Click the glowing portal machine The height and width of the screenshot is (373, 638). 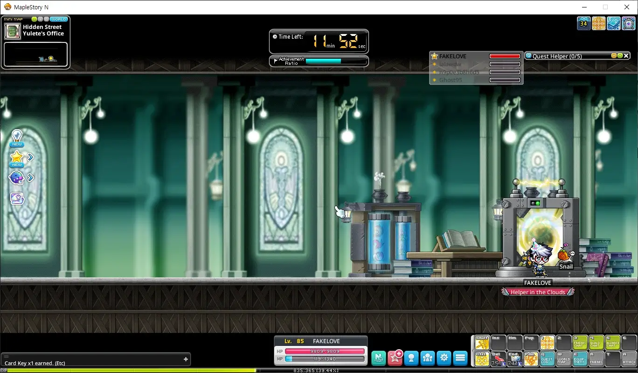pos(541,228)
